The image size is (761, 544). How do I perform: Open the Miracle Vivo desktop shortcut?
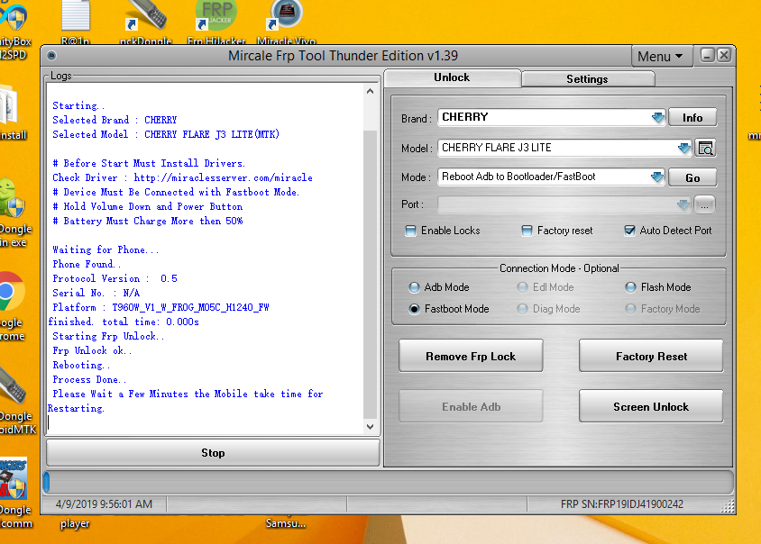(x=287, y=23)
